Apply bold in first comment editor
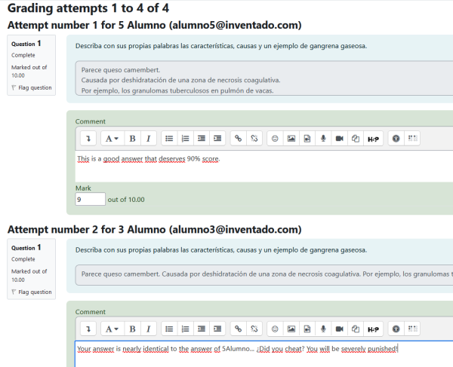Screen dimensions: 453x367 [132, 139]
